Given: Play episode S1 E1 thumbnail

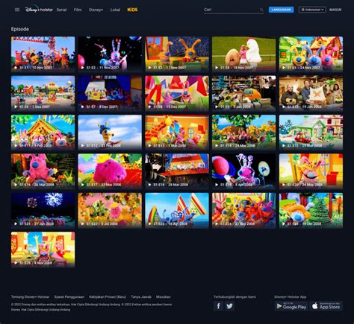Looking at the screenshot, I should [43, 54].
